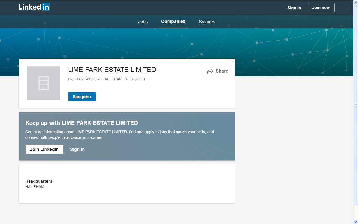Click the scrollbar down arrow
The image size is (358, 224).
[355, 221]
